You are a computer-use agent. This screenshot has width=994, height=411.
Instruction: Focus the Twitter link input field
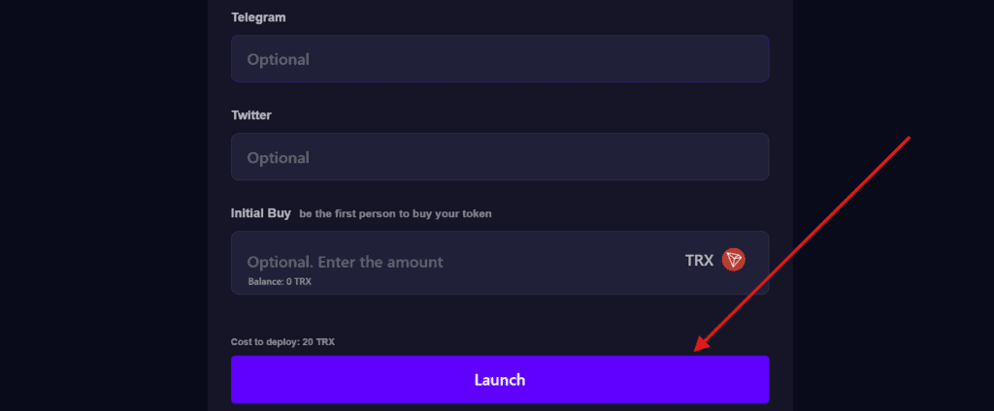point(500,157)
